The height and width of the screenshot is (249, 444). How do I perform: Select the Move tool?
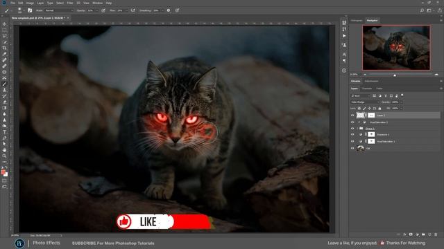(4, 24)
